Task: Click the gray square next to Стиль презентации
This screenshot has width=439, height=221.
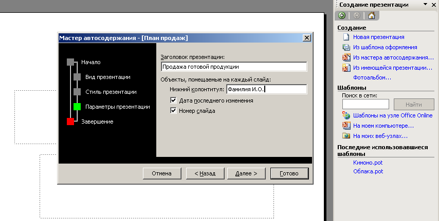Action: 77,92
